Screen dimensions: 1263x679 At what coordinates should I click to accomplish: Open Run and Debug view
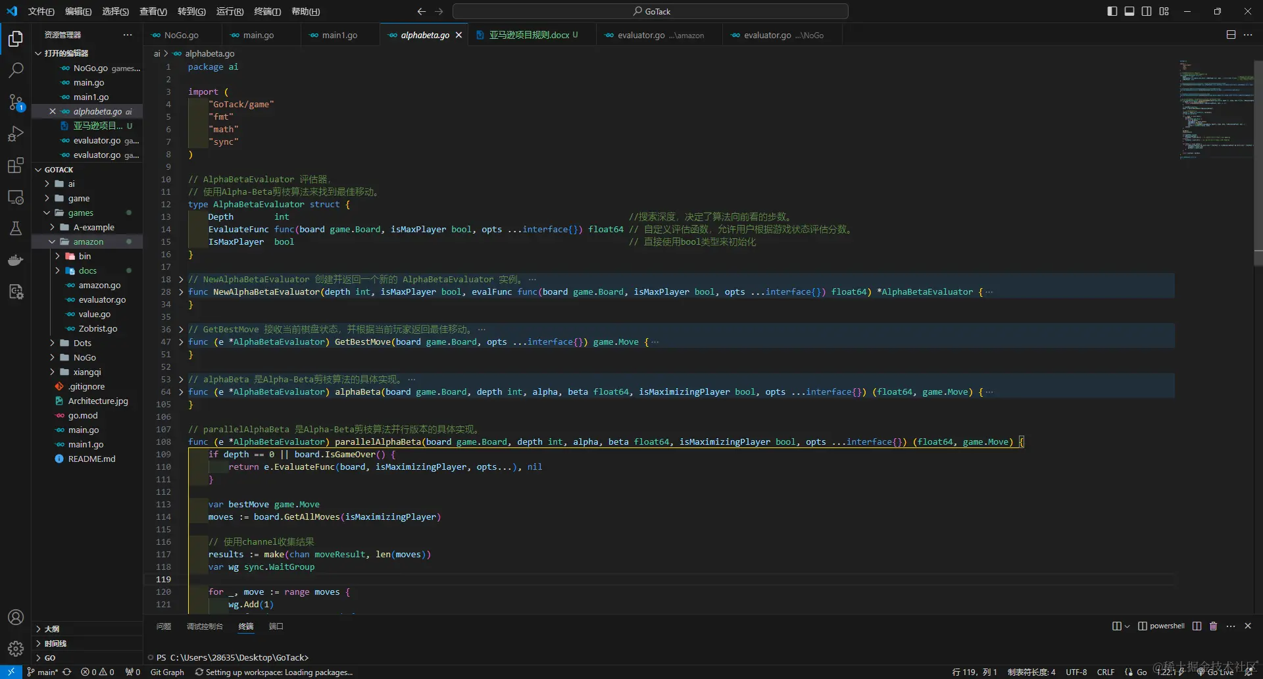coord(16,134)
